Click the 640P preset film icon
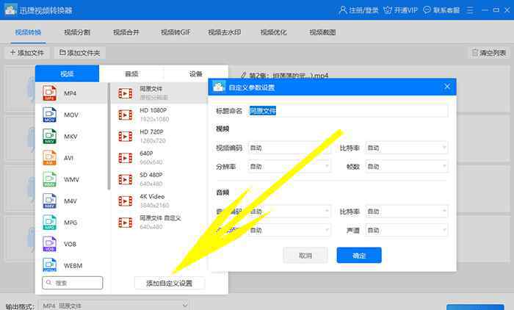514x310 pixels. point(126,158)
